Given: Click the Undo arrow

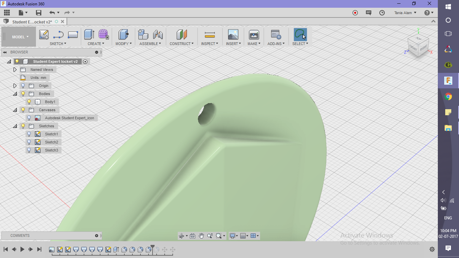Looking at the screenshot, I should (x=52, y=13).
